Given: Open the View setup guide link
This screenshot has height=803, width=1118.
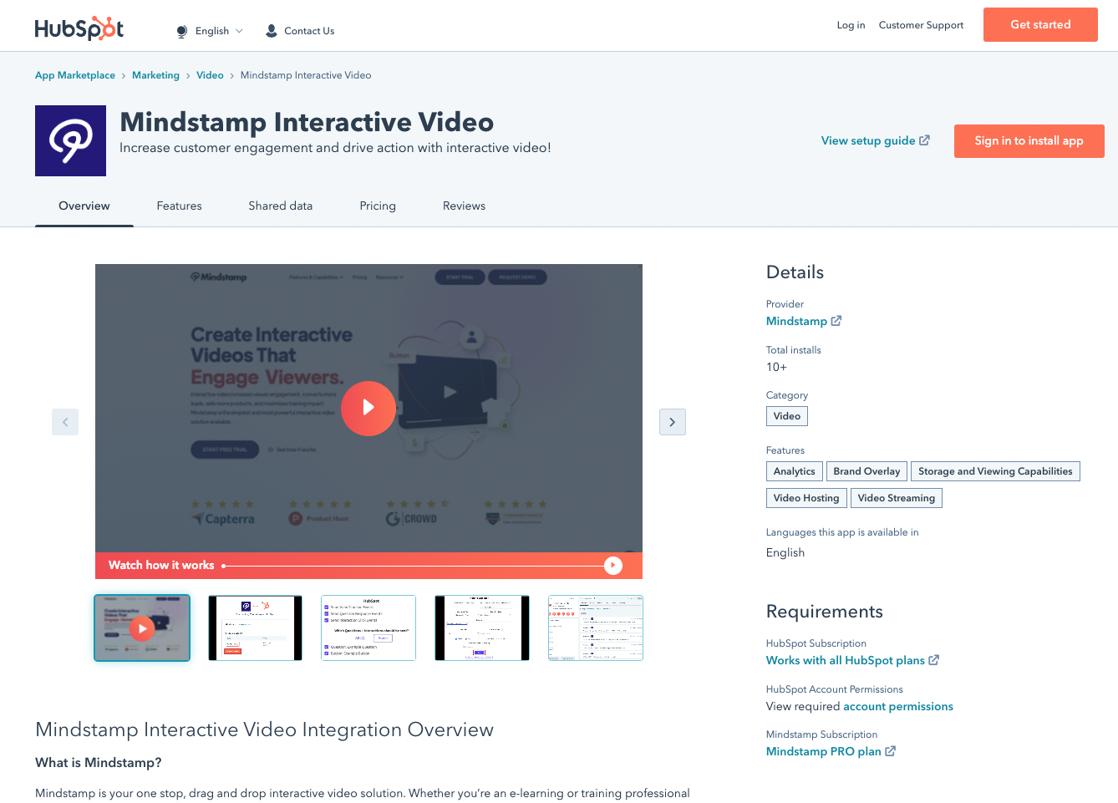Looking at the screenshot, I should pyautogui.click(x=875, y=140).
